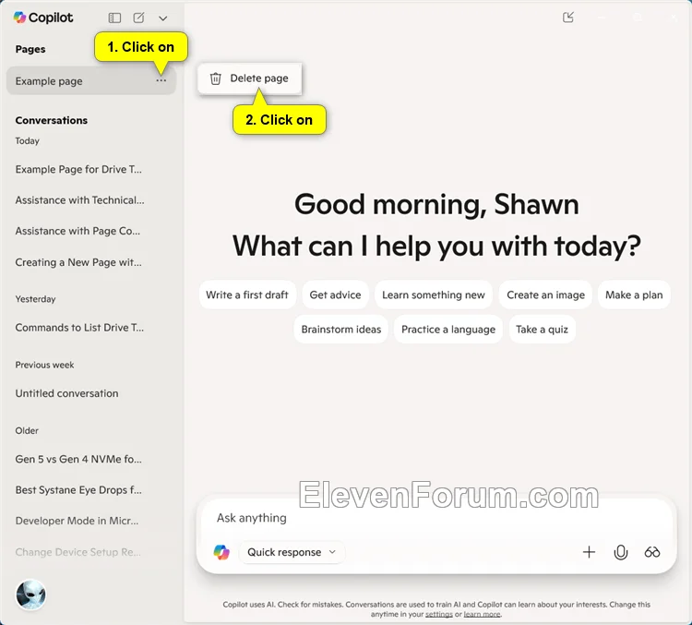Image resolution: width=692 pixels, height=625 pixels.
Task: Click the plus attach icon
Action: (x=589, y=552)
